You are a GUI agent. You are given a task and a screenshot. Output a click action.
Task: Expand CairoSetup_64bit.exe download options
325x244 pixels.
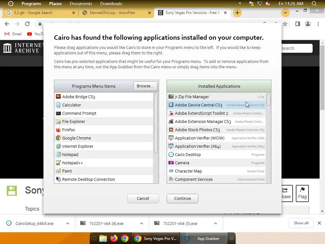(x=68, y=223)
